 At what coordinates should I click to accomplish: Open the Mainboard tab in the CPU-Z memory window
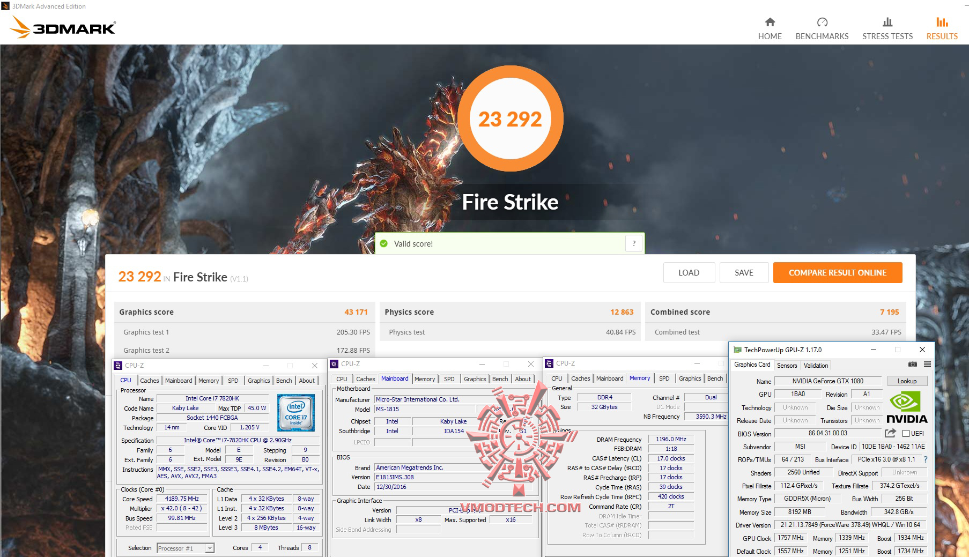coord(610,378)
